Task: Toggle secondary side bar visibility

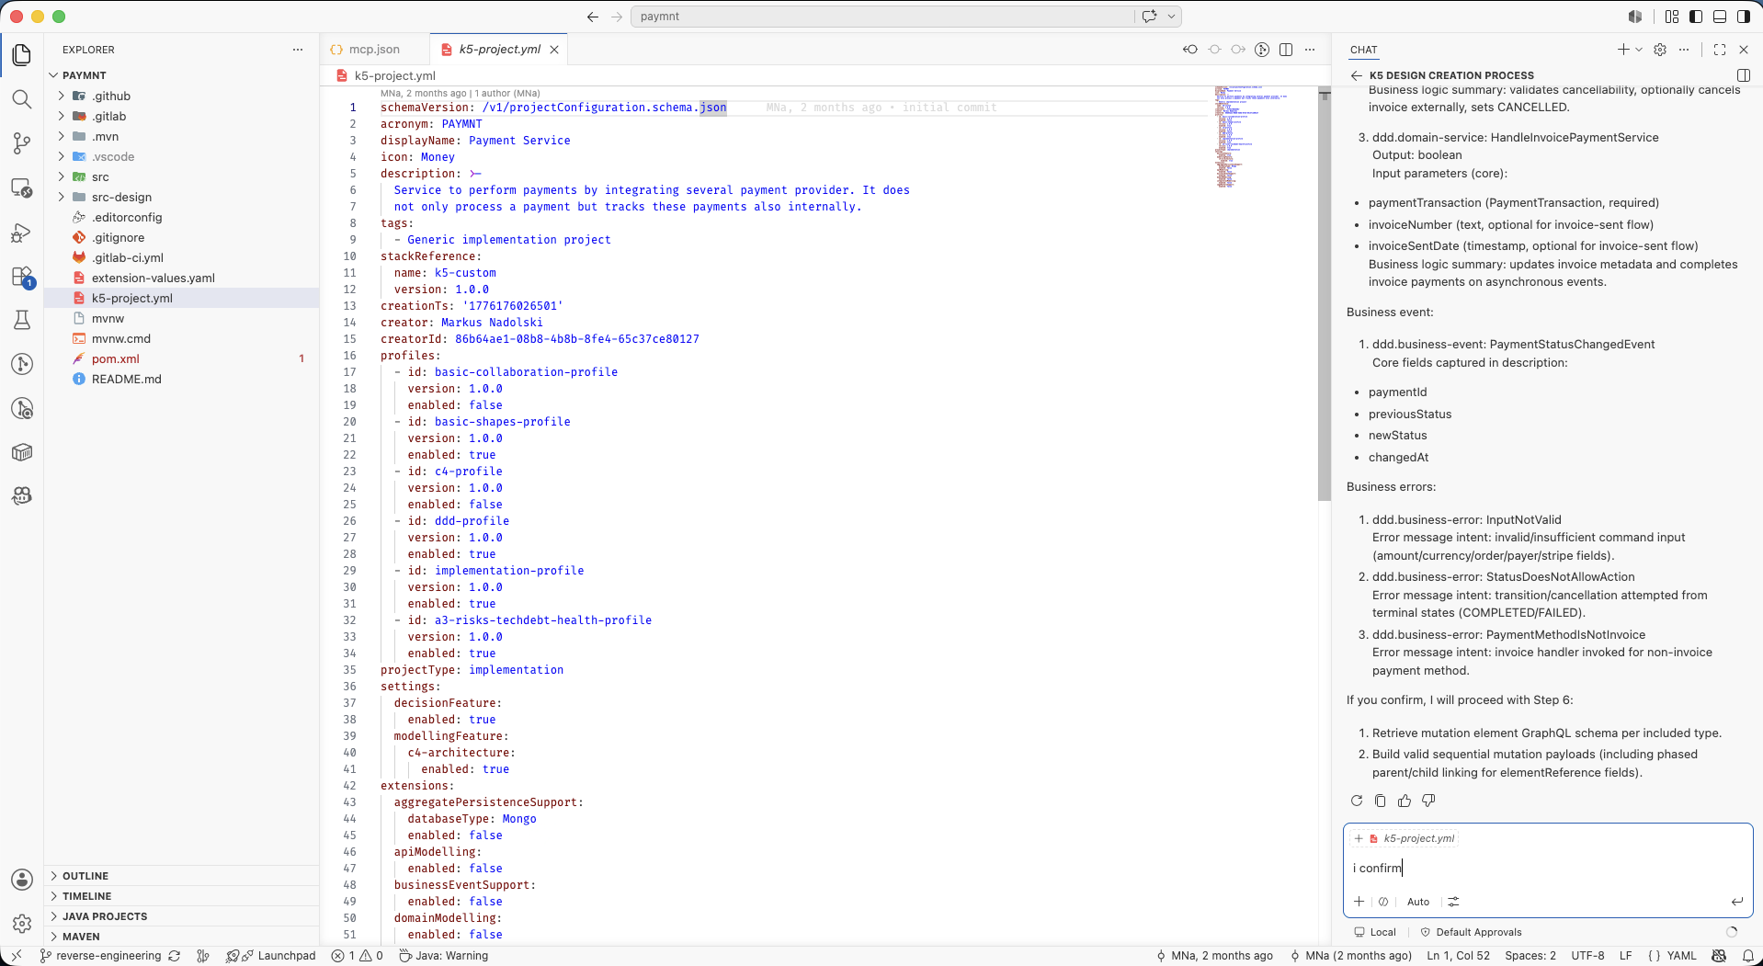Action: [x=1744, y=17]
